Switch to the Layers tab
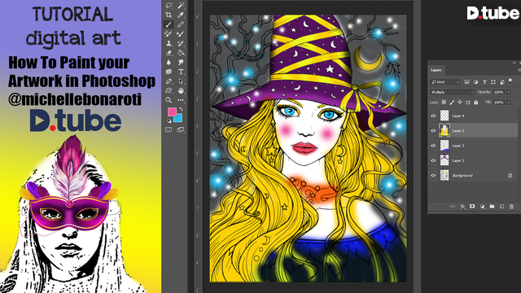Viewport: 521px width, 293px height. 436,70
